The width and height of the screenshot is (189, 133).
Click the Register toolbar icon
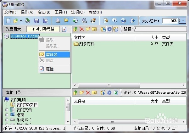click(x=106, y=21)
